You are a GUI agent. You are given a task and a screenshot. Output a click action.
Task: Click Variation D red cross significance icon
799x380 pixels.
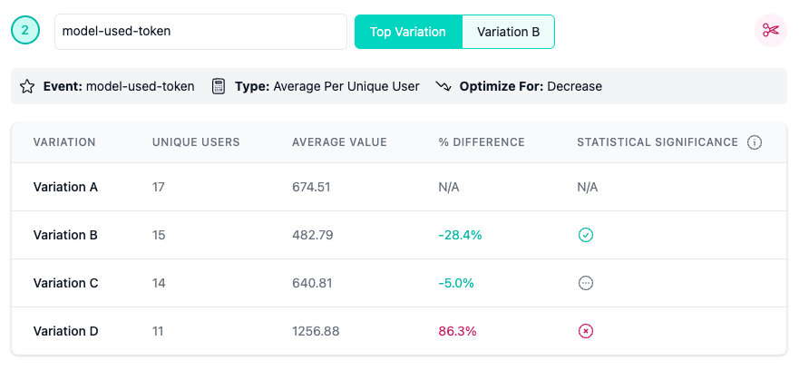point(586,331)
